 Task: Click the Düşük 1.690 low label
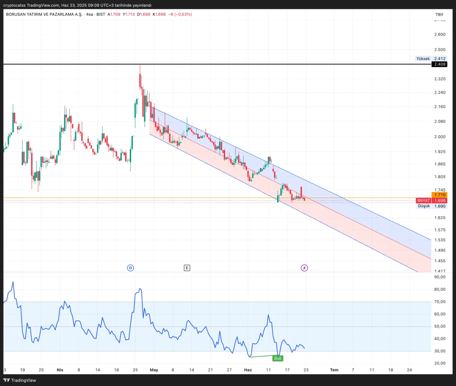tap(431, 206)
